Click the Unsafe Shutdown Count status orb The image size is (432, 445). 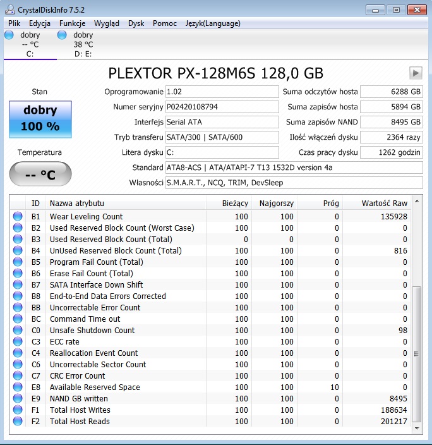tap(18, 330)
